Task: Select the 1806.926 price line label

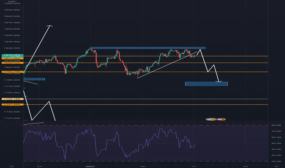Action: tap(12, 63)
